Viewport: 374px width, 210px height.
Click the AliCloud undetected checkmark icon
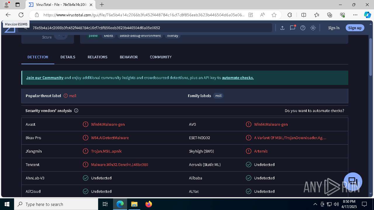point(86,191)
